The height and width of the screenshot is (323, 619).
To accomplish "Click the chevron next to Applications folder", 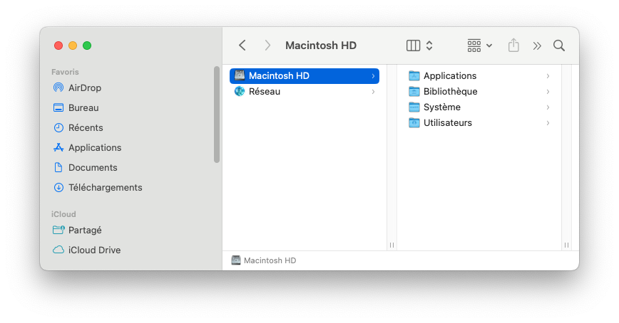I will (548, 76).
